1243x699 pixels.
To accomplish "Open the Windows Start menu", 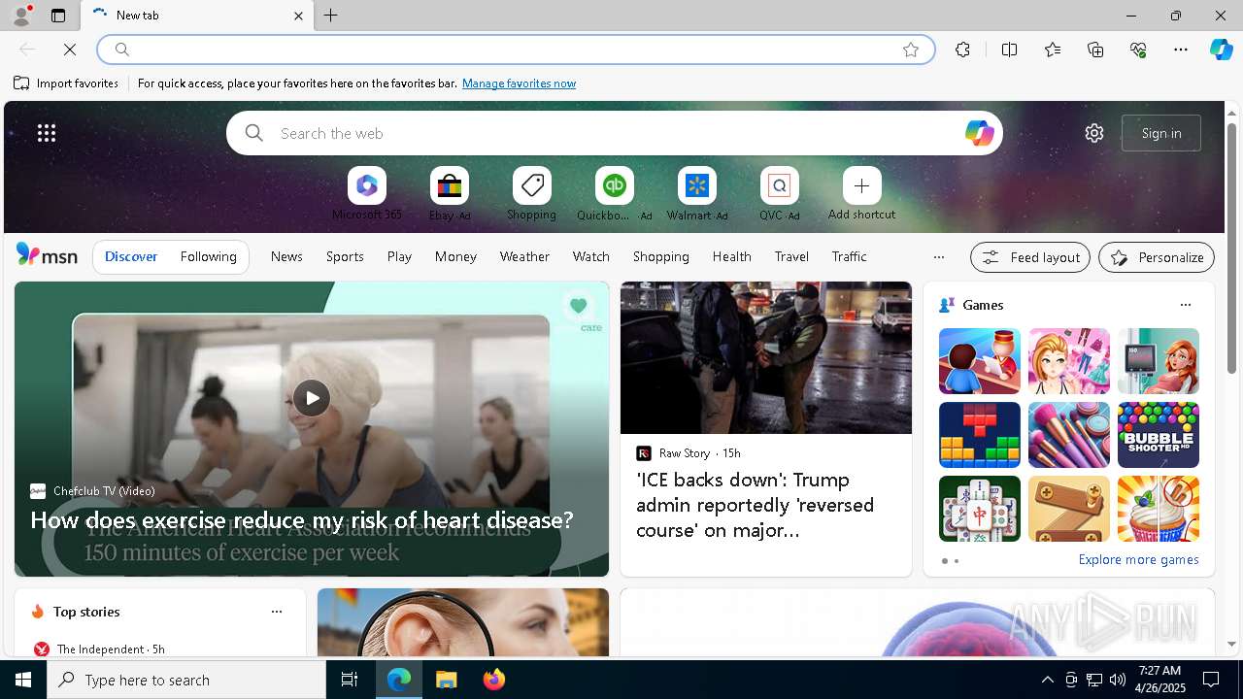I will pos(23,680).
